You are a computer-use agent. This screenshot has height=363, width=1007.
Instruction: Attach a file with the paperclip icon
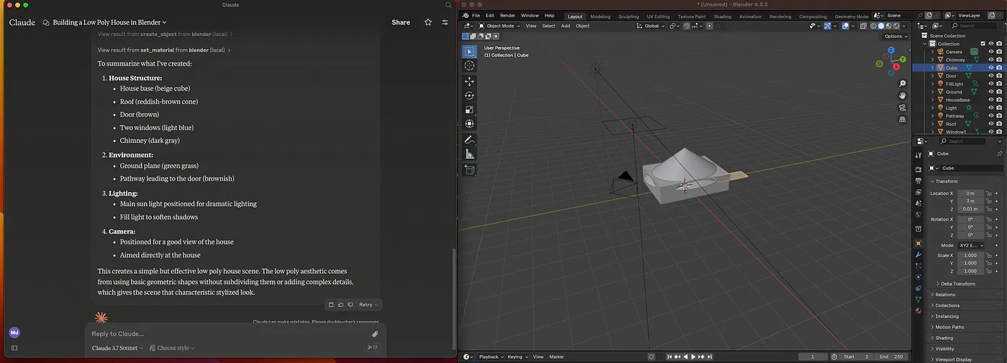click(x=375, y=334)
